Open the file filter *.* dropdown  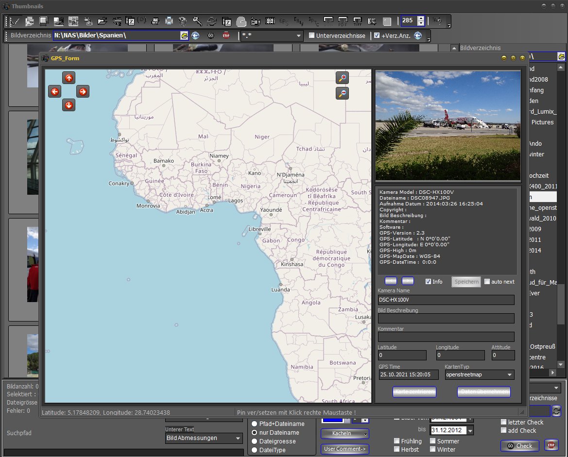(x=298, y=36)
